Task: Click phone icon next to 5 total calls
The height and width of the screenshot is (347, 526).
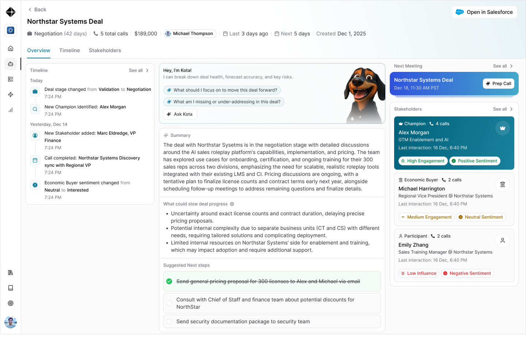Action: [x=96, y=34]
